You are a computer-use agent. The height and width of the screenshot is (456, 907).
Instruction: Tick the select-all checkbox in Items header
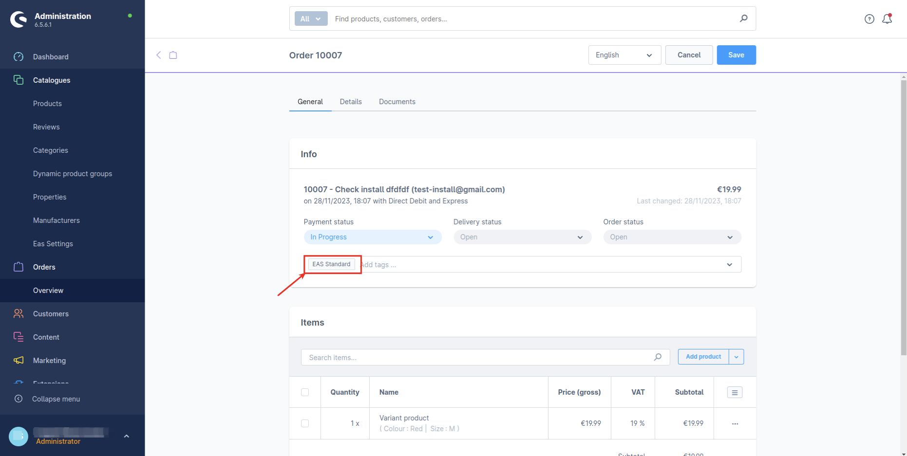coord(305,392)
